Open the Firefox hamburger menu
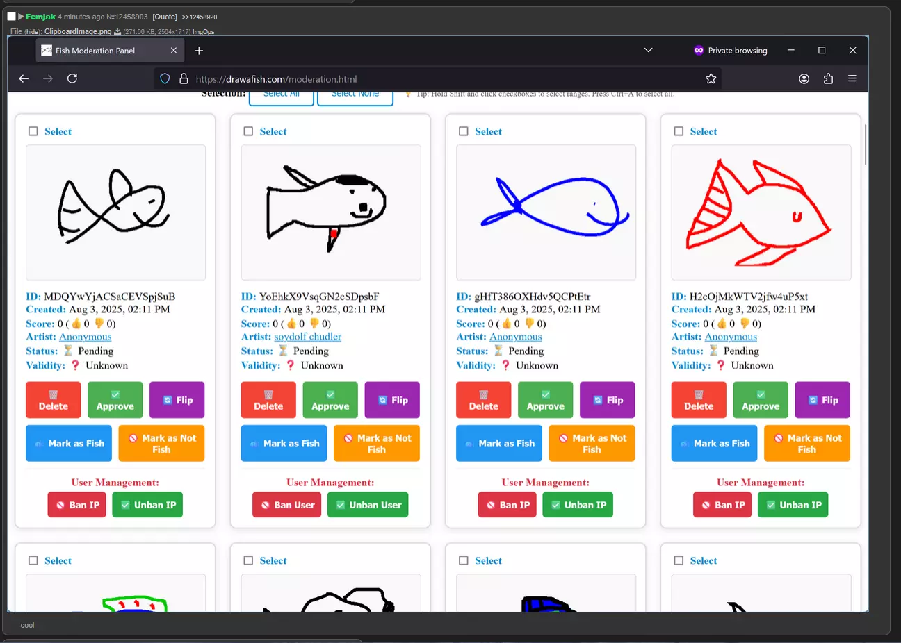The width and height of the screenshot is (901, 643). coord(852,78)
